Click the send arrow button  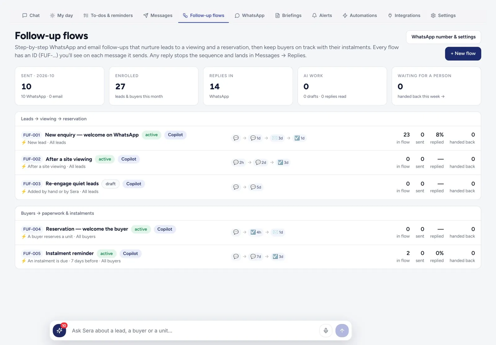click(342, 330)
